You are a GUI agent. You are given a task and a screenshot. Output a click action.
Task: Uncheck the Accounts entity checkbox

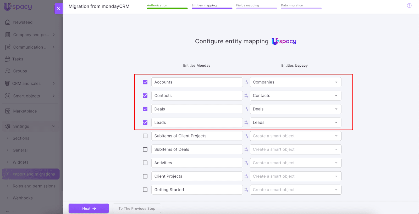coord(145,82)
